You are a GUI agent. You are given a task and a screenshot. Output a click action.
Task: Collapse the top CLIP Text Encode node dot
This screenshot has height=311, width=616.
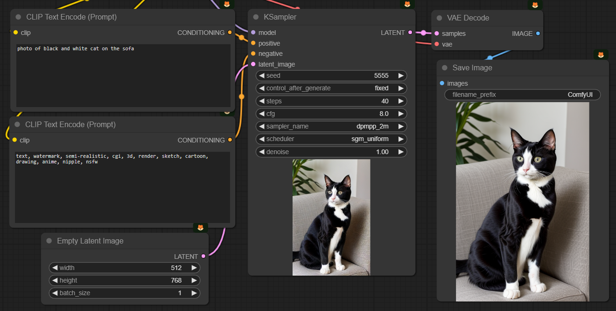(x=18, y=17)
